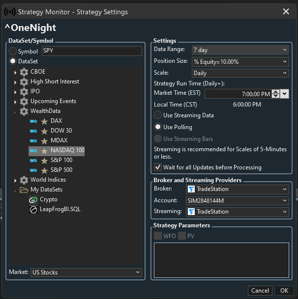Click the My DataSets folder icon
Viewport: 298px width, 299px height.
(x=24, y=190)
